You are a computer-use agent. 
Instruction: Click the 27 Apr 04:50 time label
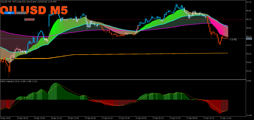[x=141, y=118]
